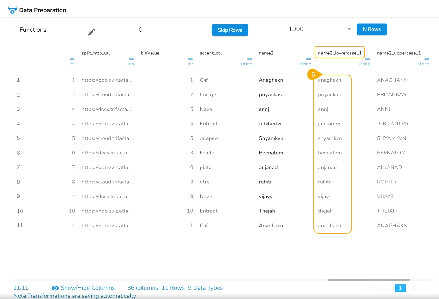Expand the 1000 rows dropdown arrow
439x299 pixels.
click(349, 29)
